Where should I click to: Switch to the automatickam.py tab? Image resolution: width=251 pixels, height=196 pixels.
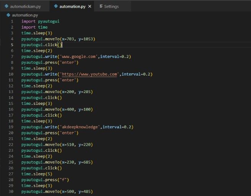coord(24,6)
